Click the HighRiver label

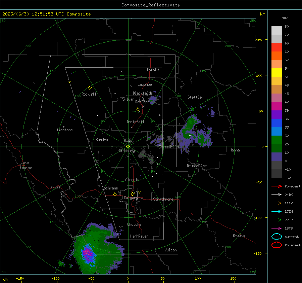pos(139,236)
